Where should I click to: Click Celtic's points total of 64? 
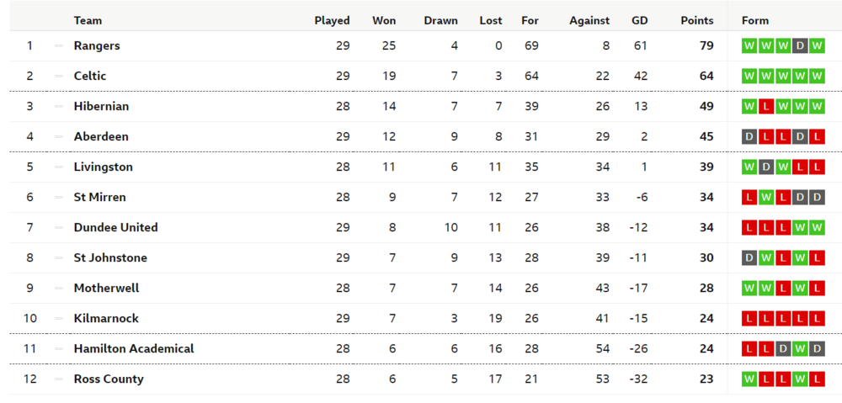[x=706, y=76]
